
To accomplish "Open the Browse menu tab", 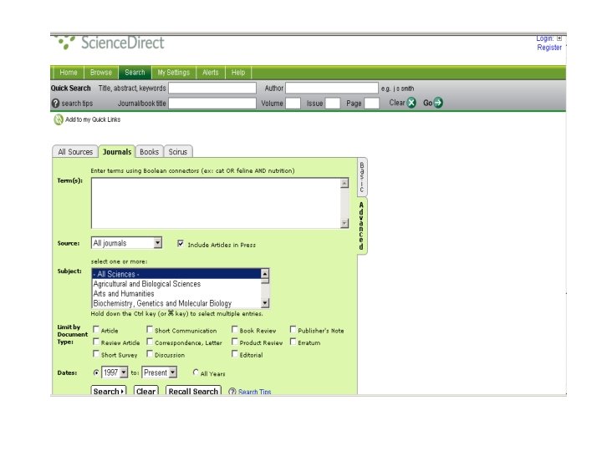I will [x=101, y=73].
